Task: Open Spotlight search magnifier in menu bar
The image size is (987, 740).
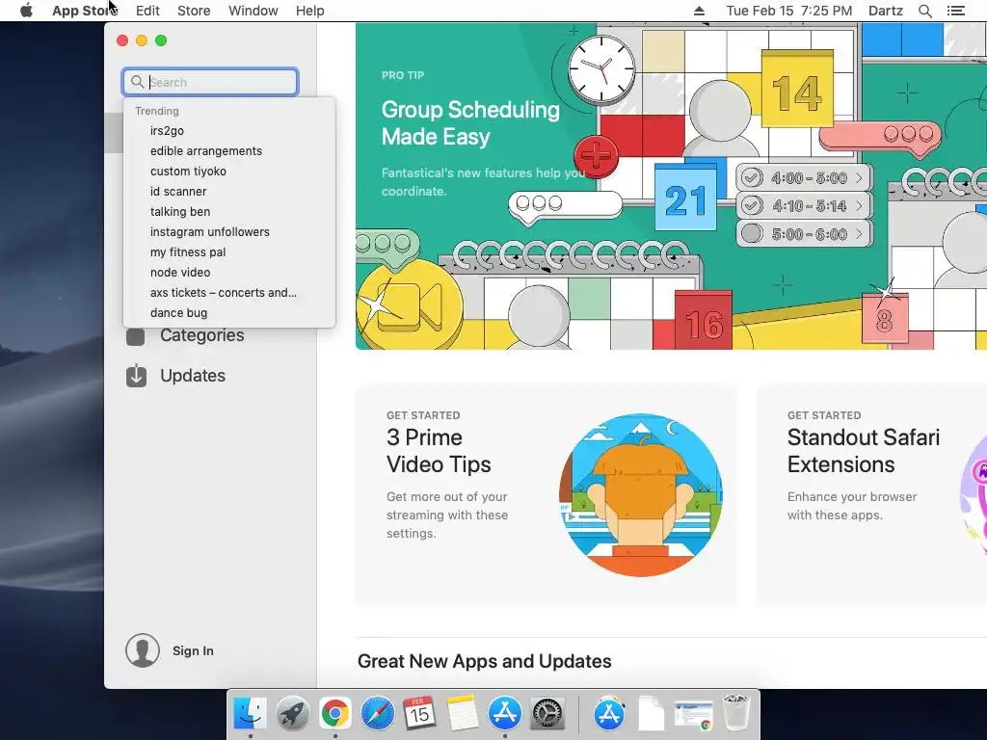Action: tap(924, 11)
